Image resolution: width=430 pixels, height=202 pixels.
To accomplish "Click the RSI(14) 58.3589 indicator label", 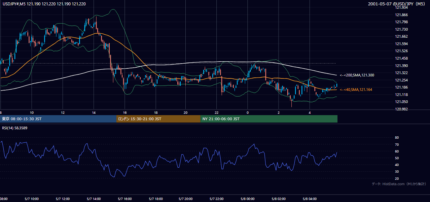I will tap(14, 128).
